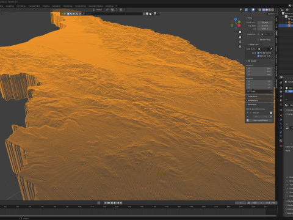
Task: Toggle proportional editing in header
Action: click(121, 10)
